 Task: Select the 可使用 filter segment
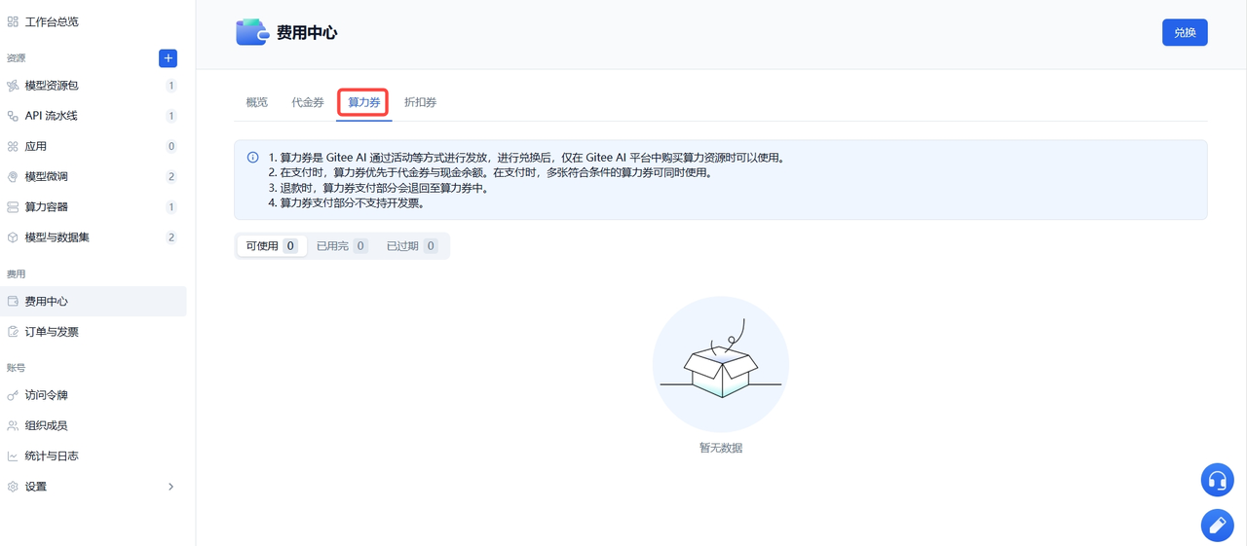coord(272,246)
